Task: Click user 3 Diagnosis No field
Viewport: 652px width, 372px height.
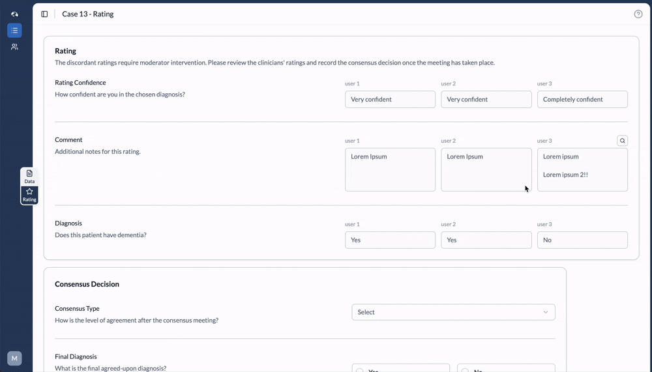Action: (582, 240)
